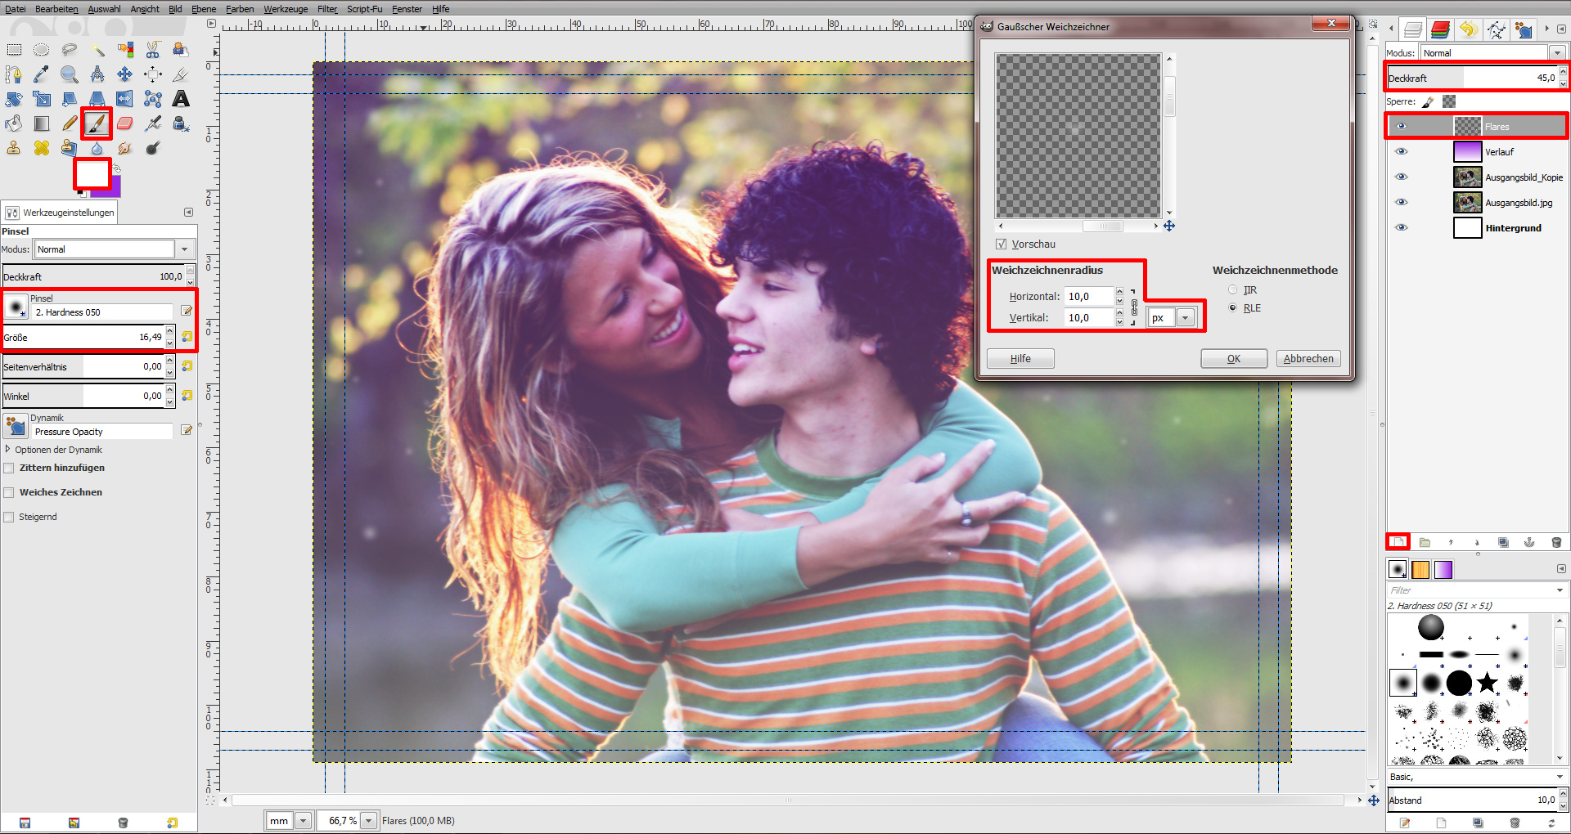Select the IIR blur method radio button
The height and width of the screenshot is (834, 1571).
1231,289
